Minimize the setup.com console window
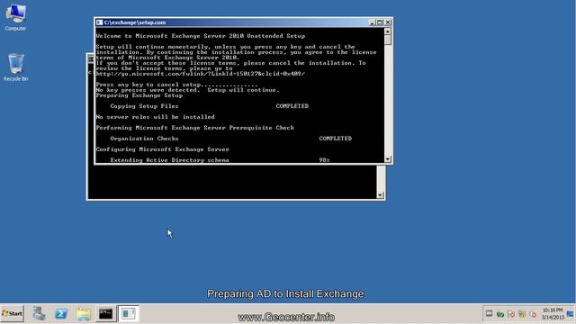Viewport: 576px width, 324px height. pos(372,22)
